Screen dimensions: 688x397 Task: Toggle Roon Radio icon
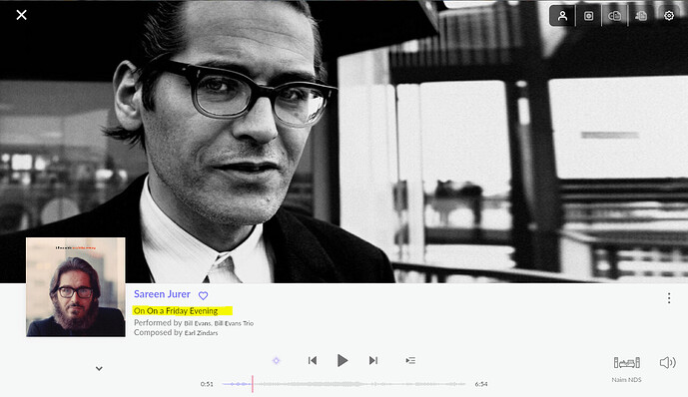tap(276, 361)
